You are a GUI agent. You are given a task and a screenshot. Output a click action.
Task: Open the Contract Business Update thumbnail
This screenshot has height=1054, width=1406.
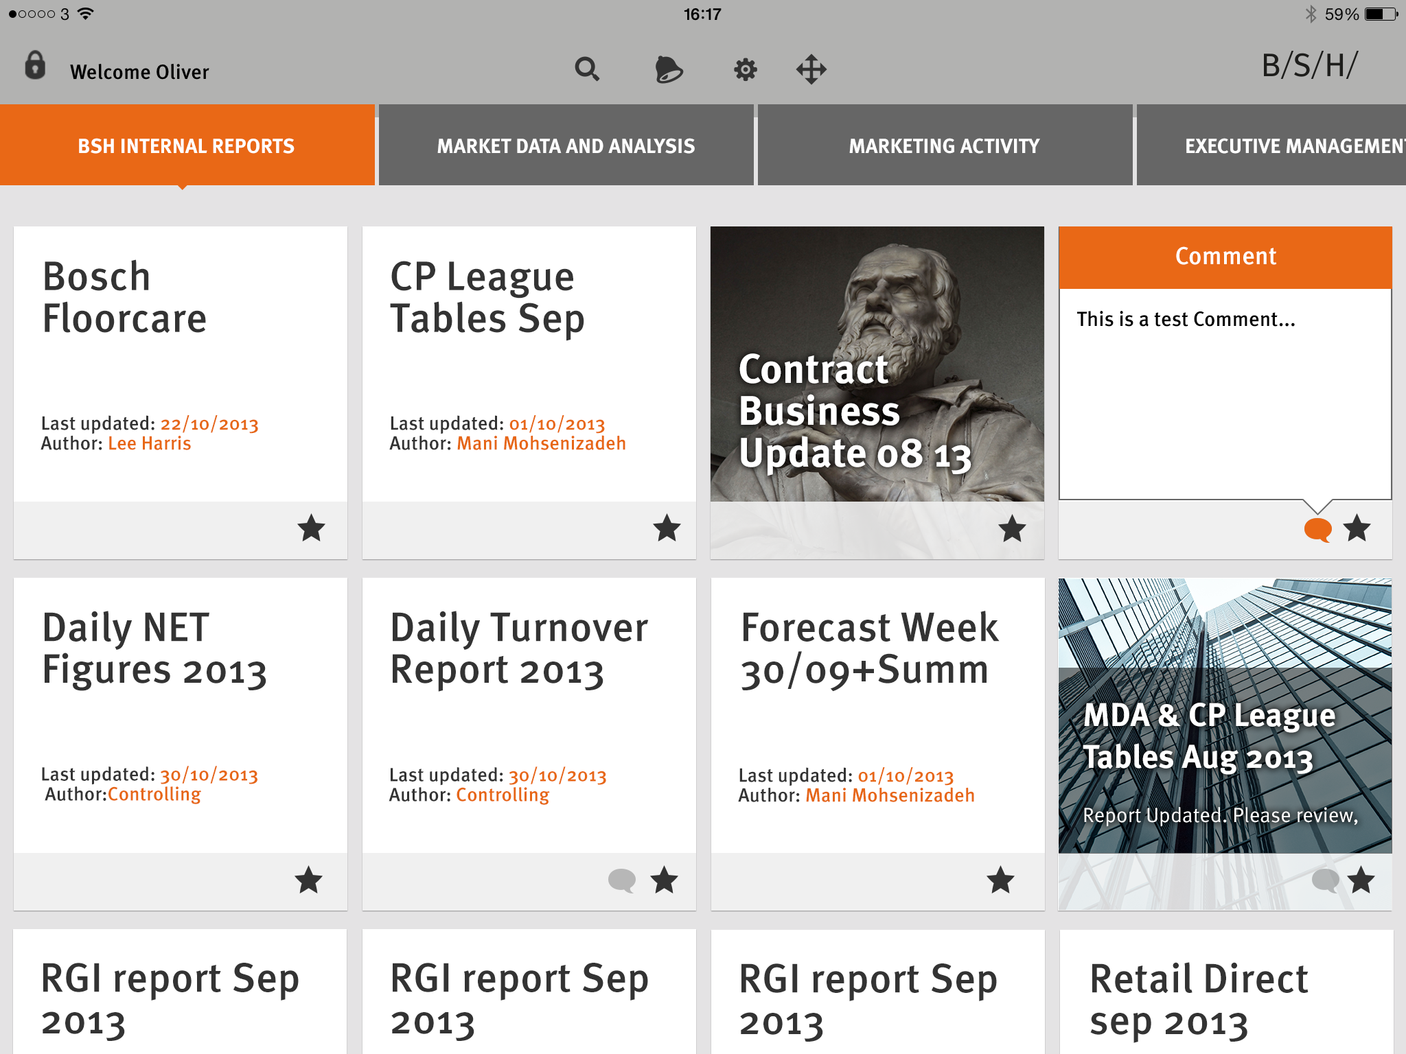tap(877, 364)
